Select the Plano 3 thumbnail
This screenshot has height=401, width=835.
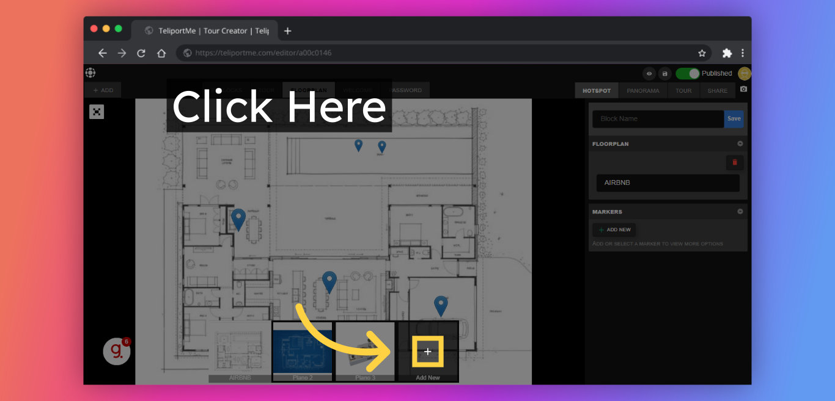pos(366,352)
